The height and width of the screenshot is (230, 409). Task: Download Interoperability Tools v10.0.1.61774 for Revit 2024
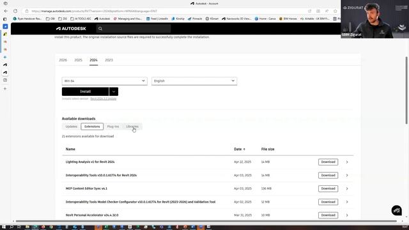pyautogui.click(x=328, y=175)
